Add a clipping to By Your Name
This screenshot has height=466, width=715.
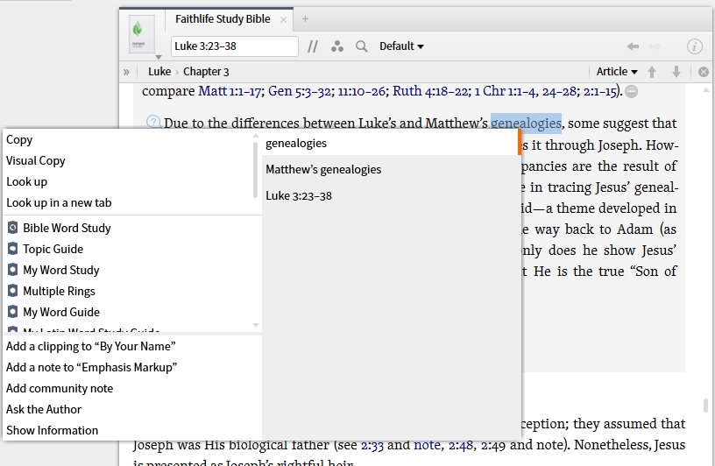91,346
